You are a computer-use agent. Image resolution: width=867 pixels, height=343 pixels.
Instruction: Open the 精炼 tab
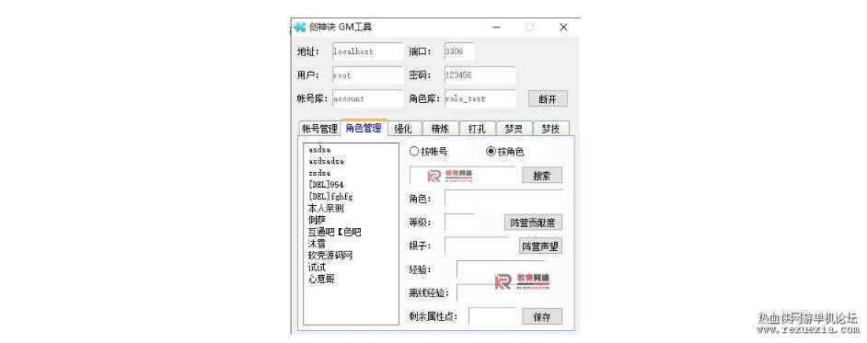(440, 129)
